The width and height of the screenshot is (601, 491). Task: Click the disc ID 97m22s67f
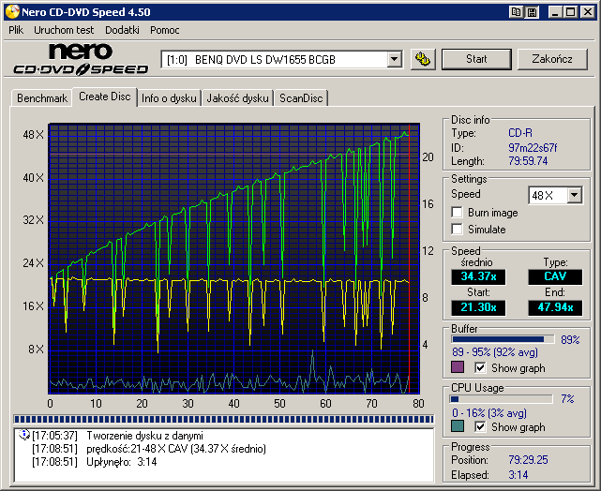point(533,147)
